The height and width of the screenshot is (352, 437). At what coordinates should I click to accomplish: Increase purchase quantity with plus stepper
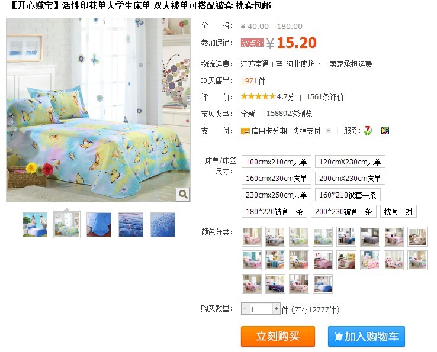pyautogui.click(x=276, y=309)
